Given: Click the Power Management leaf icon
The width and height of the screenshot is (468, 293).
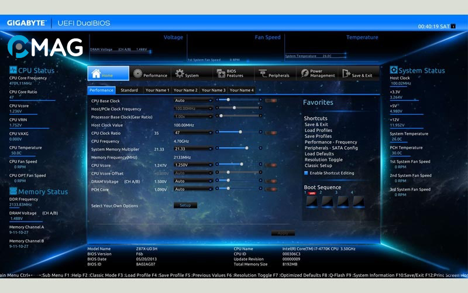Looking at the screenshot, I should pyautogui.click(x=305, y=74).
